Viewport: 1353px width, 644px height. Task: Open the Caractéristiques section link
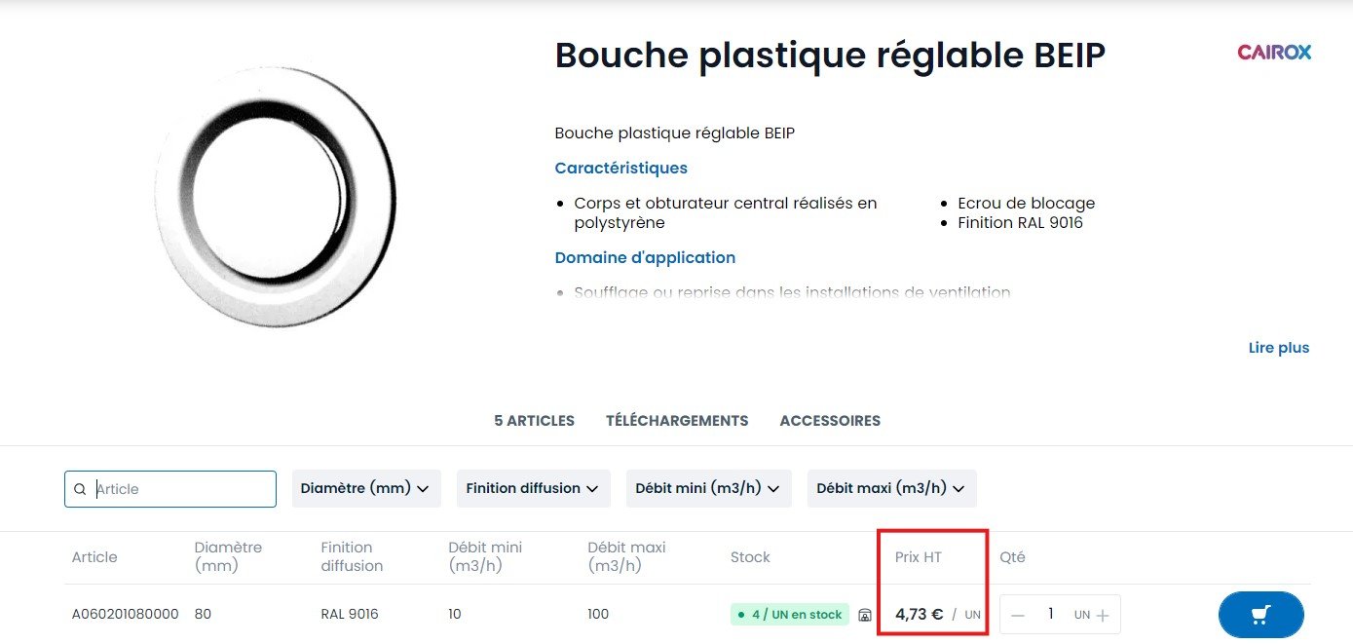pos(620,168)
